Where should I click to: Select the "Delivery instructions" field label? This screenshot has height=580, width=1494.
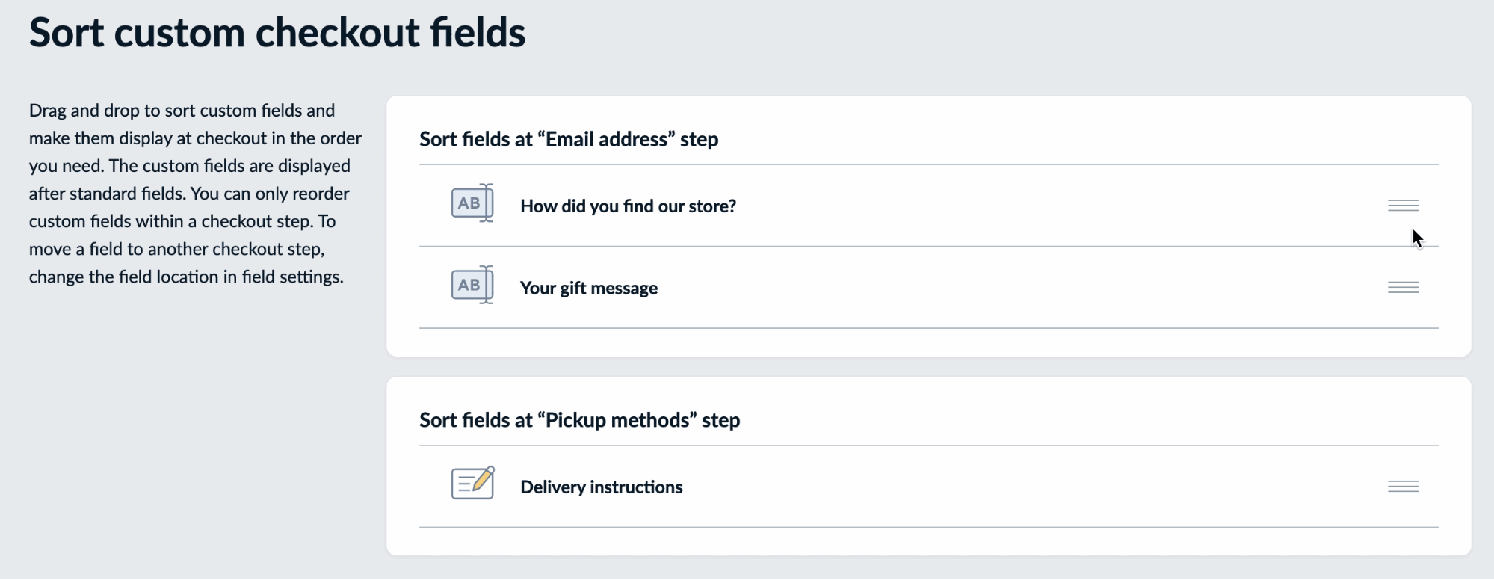602,487
